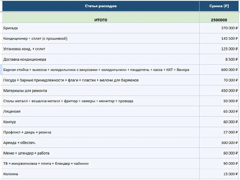Click the 'Материалы для ремонта' cell

pos(101,91)
